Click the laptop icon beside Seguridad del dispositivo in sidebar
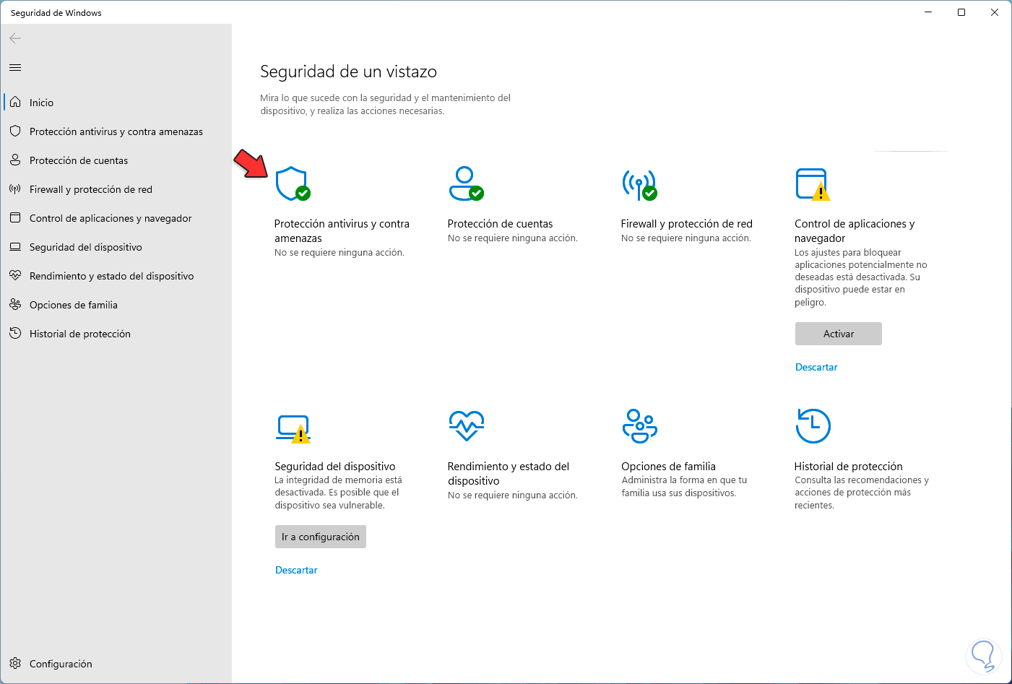 (x=15, y=247)
